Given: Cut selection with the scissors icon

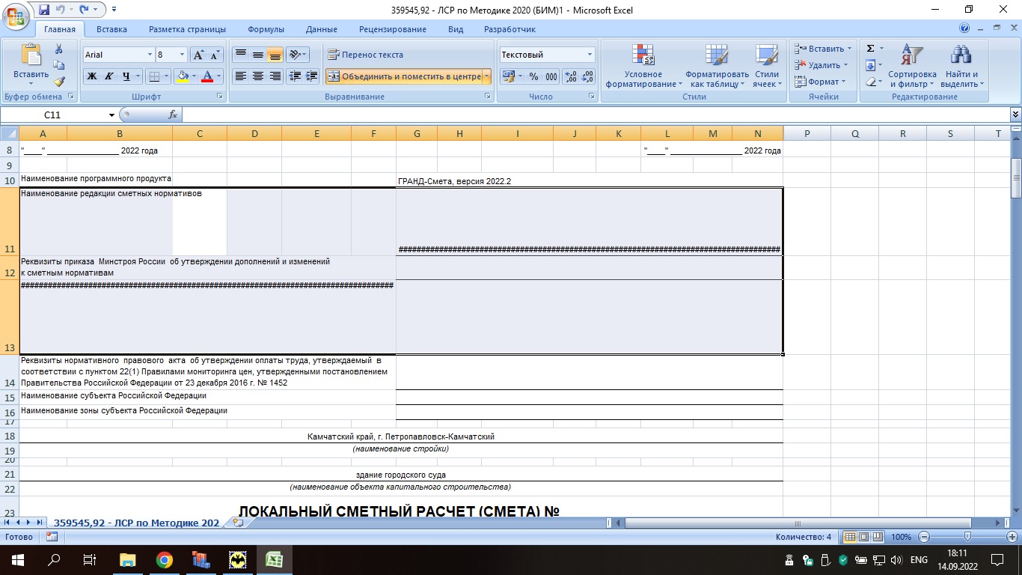Looking at the screenshot, I should [x=59, y=49].
